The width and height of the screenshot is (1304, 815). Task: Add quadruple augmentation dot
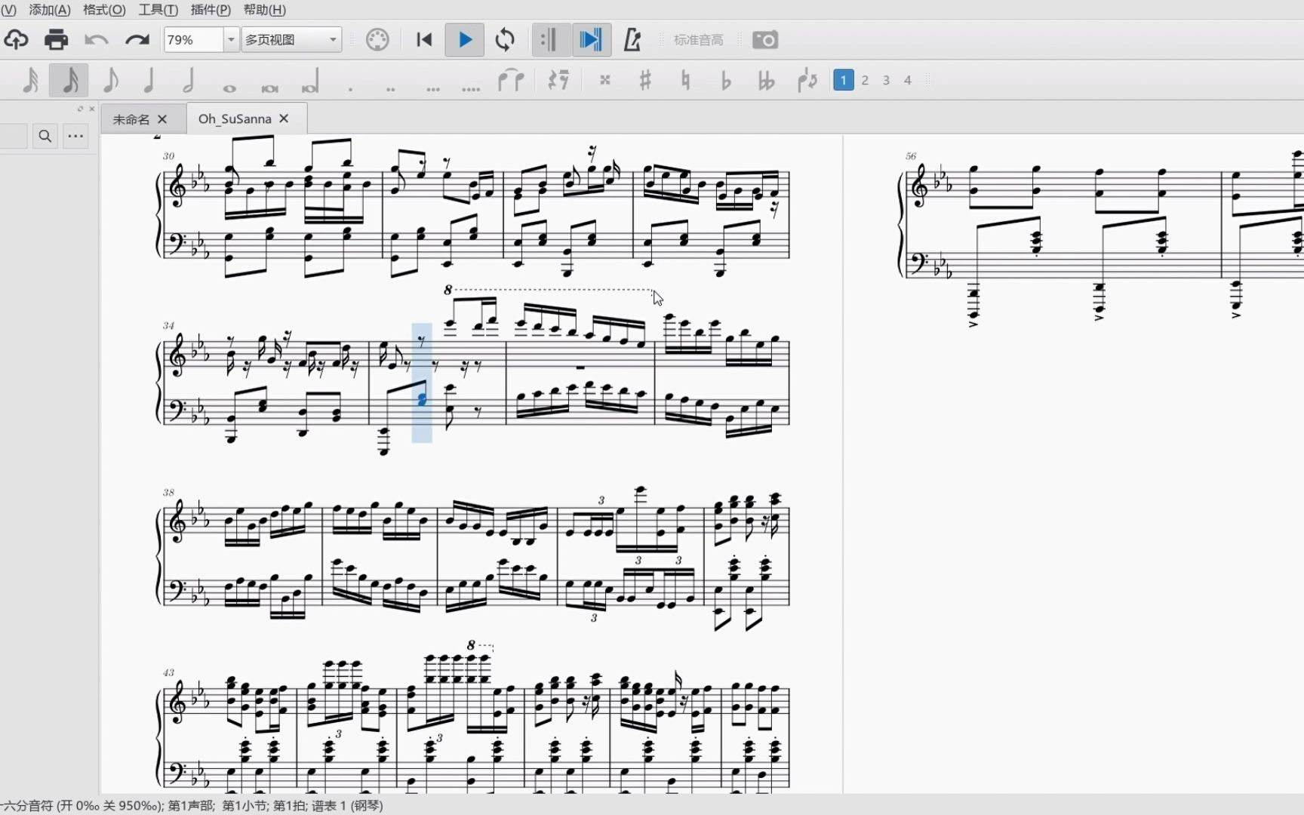coord(471,88)
